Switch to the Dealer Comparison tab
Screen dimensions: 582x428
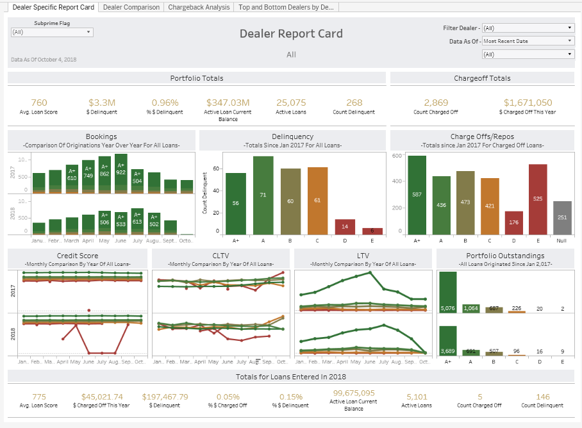(x=131, y=8)
